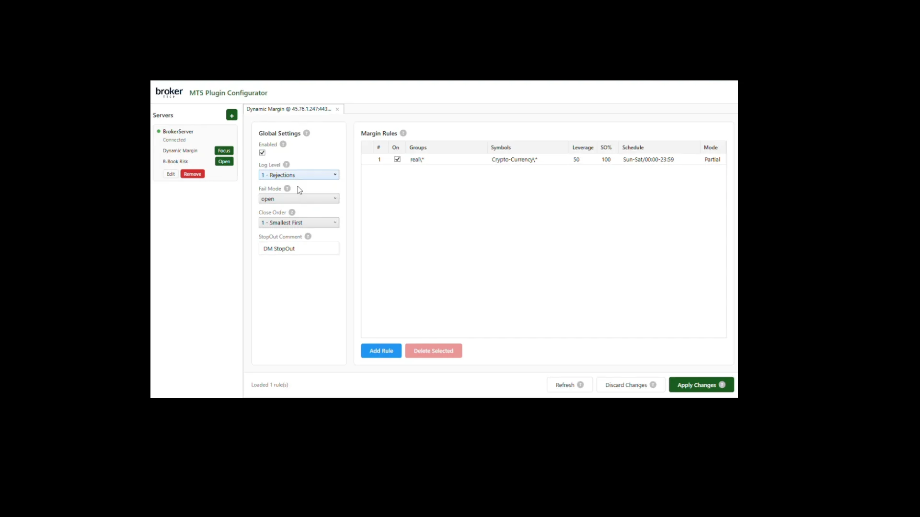
Task: Click help icon next to Global Settings
Action: click(x=307, y=133)
